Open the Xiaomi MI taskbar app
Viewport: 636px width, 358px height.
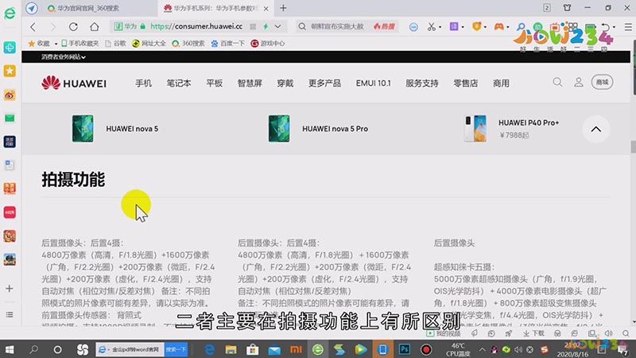pyautogui.click(x=296, y=349)
